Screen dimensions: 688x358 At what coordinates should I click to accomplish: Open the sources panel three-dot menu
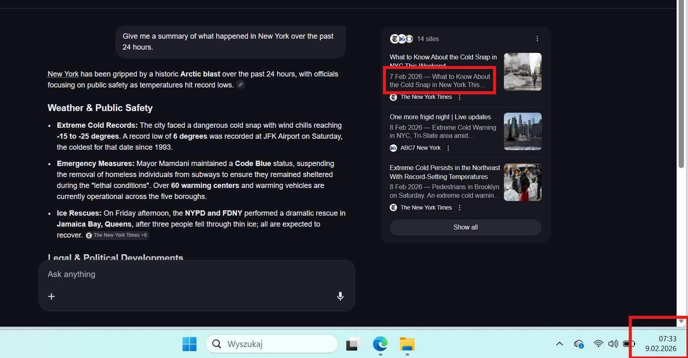pyautogui.click(x=537, y=39)
